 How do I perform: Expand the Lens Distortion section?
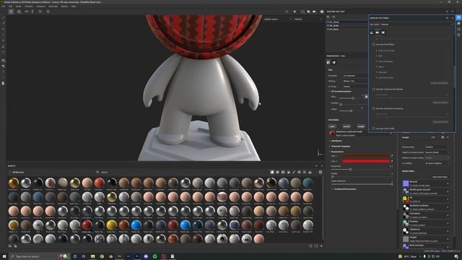(x=385, y=78)
